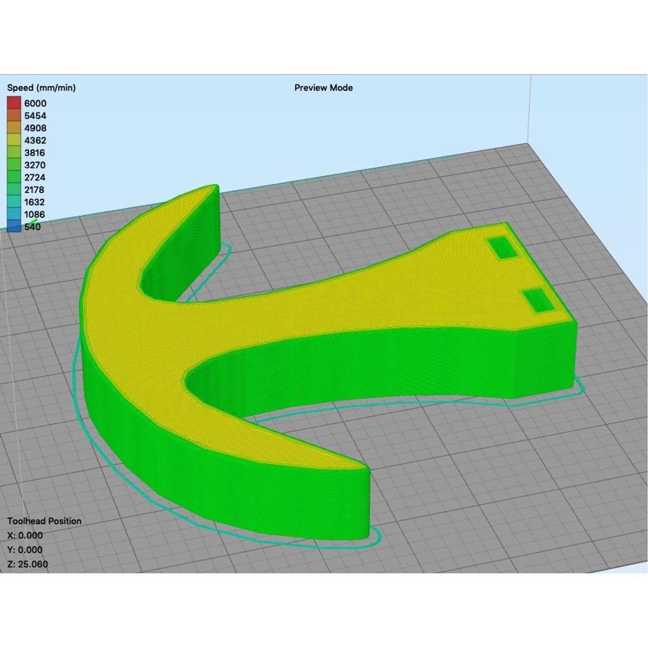Image resolution: width=648 pixels, height=648 pixels.
Task: Click the Speed (mm/min) legend title
Action: [x=41, y=88]
